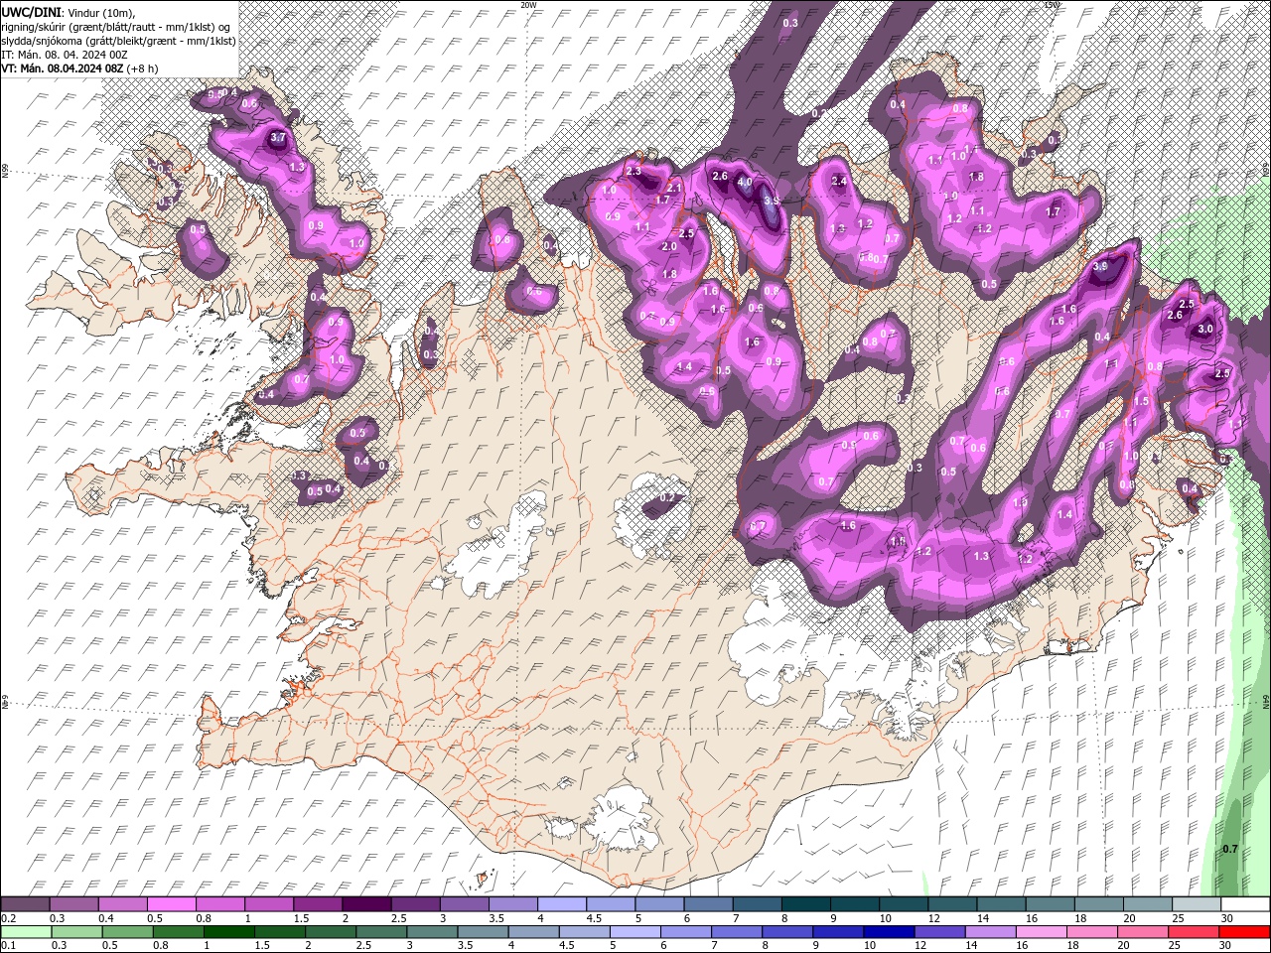Click the 'UWC/DINI' title in the header box

tap(30, 11)
